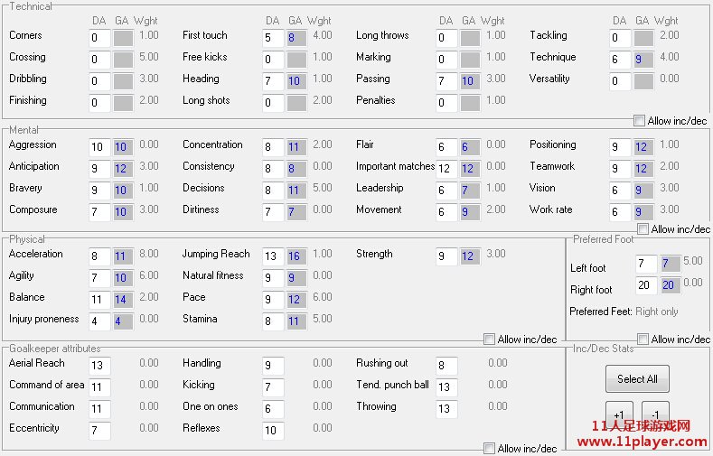The height and width of the screenshot is (456, 713).
Task: Click the Aggression DA value box
Action: click(99, 146)
